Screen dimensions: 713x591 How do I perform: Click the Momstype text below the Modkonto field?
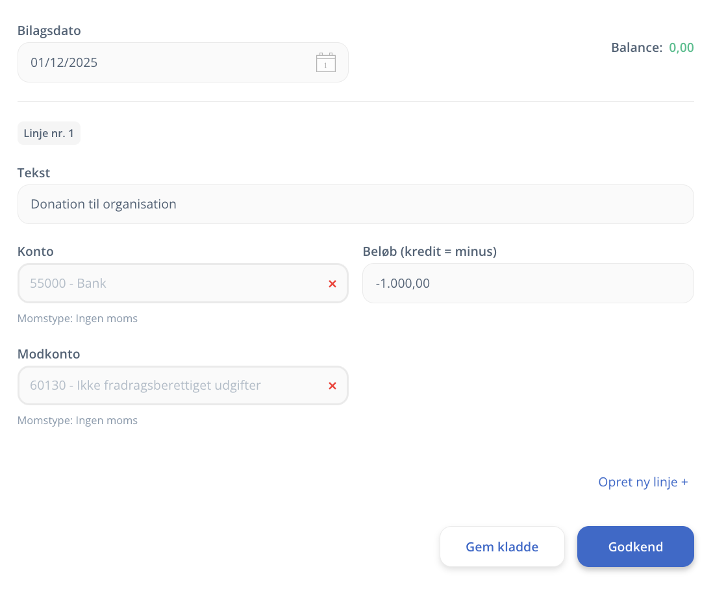click(77, 420)
